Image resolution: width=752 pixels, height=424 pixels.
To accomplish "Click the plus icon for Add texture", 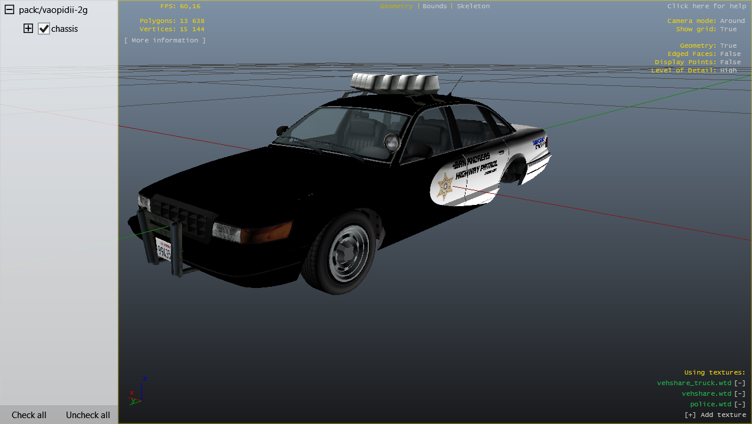I will [690, 415].
